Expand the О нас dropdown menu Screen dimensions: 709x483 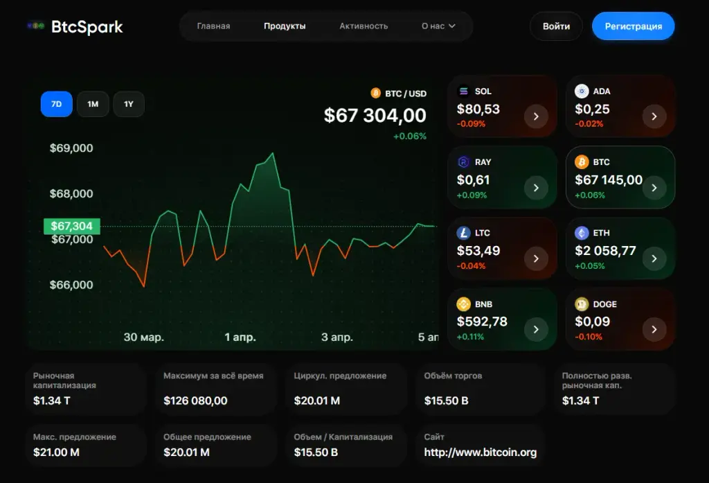coord(438,26)
